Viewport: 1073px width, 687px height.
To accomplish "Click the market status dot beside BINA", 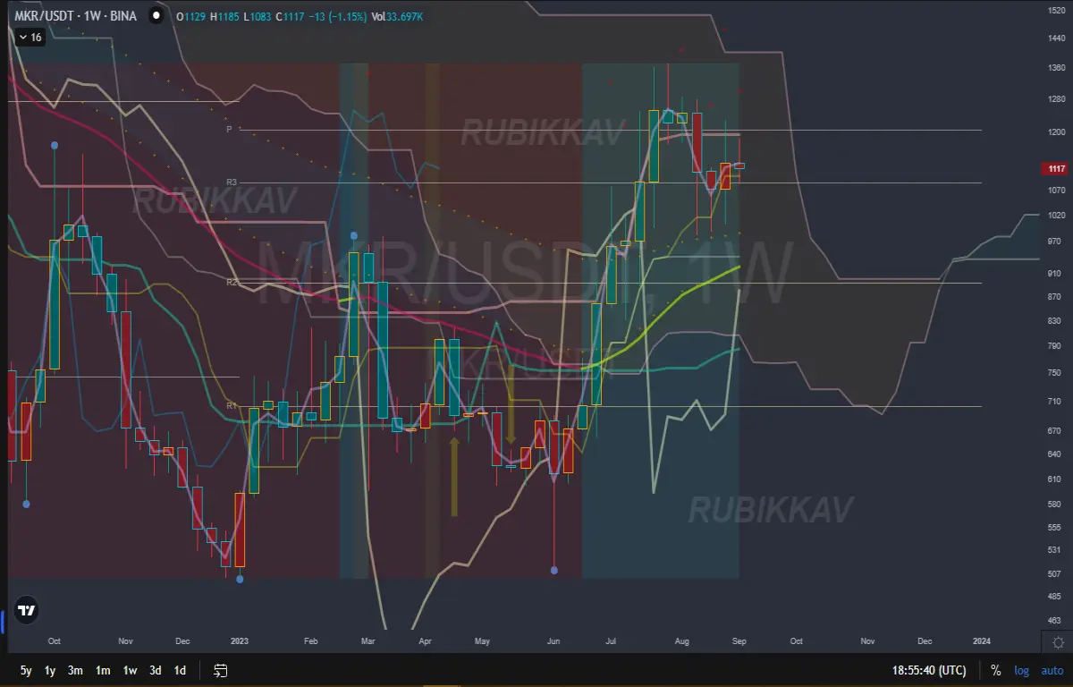I will tap(156, 15).
